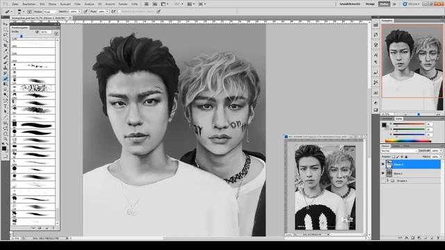The height and width of the screenshot is (250, 445).
Task: Click the new adjustment layer icon
Action: [419, 237]
